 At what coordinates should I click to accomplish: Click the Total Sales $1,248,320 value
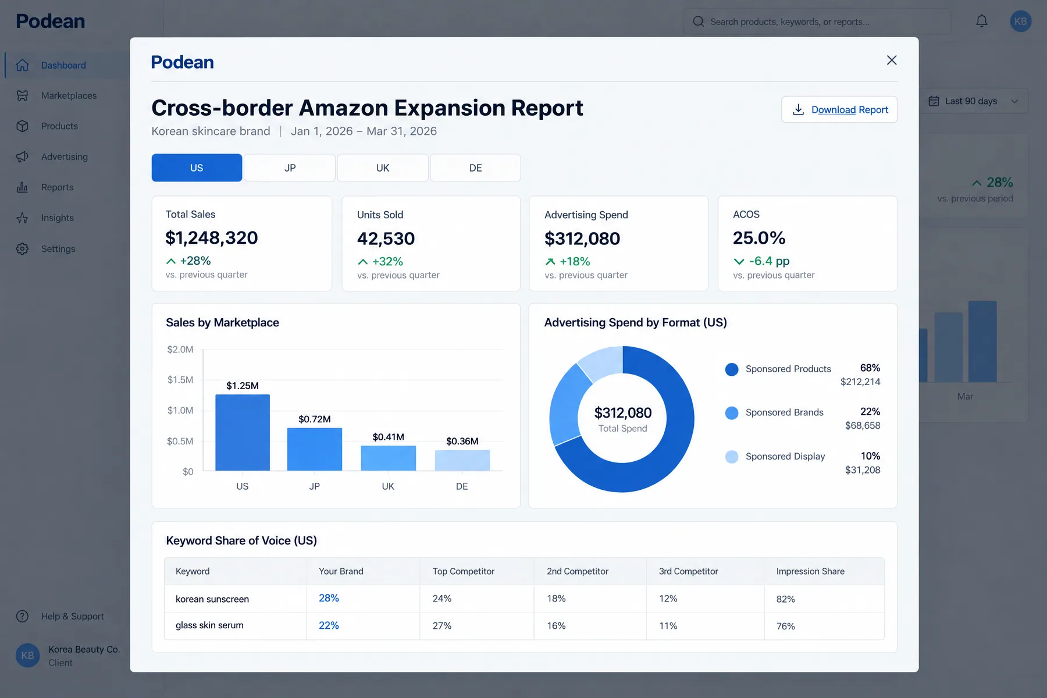(x=212, y=238)
